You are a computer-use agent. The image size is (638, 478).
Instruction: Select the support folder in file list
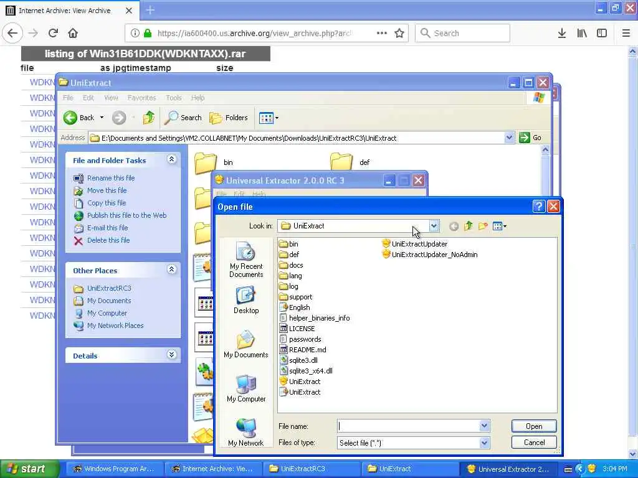tap(296, 297)
